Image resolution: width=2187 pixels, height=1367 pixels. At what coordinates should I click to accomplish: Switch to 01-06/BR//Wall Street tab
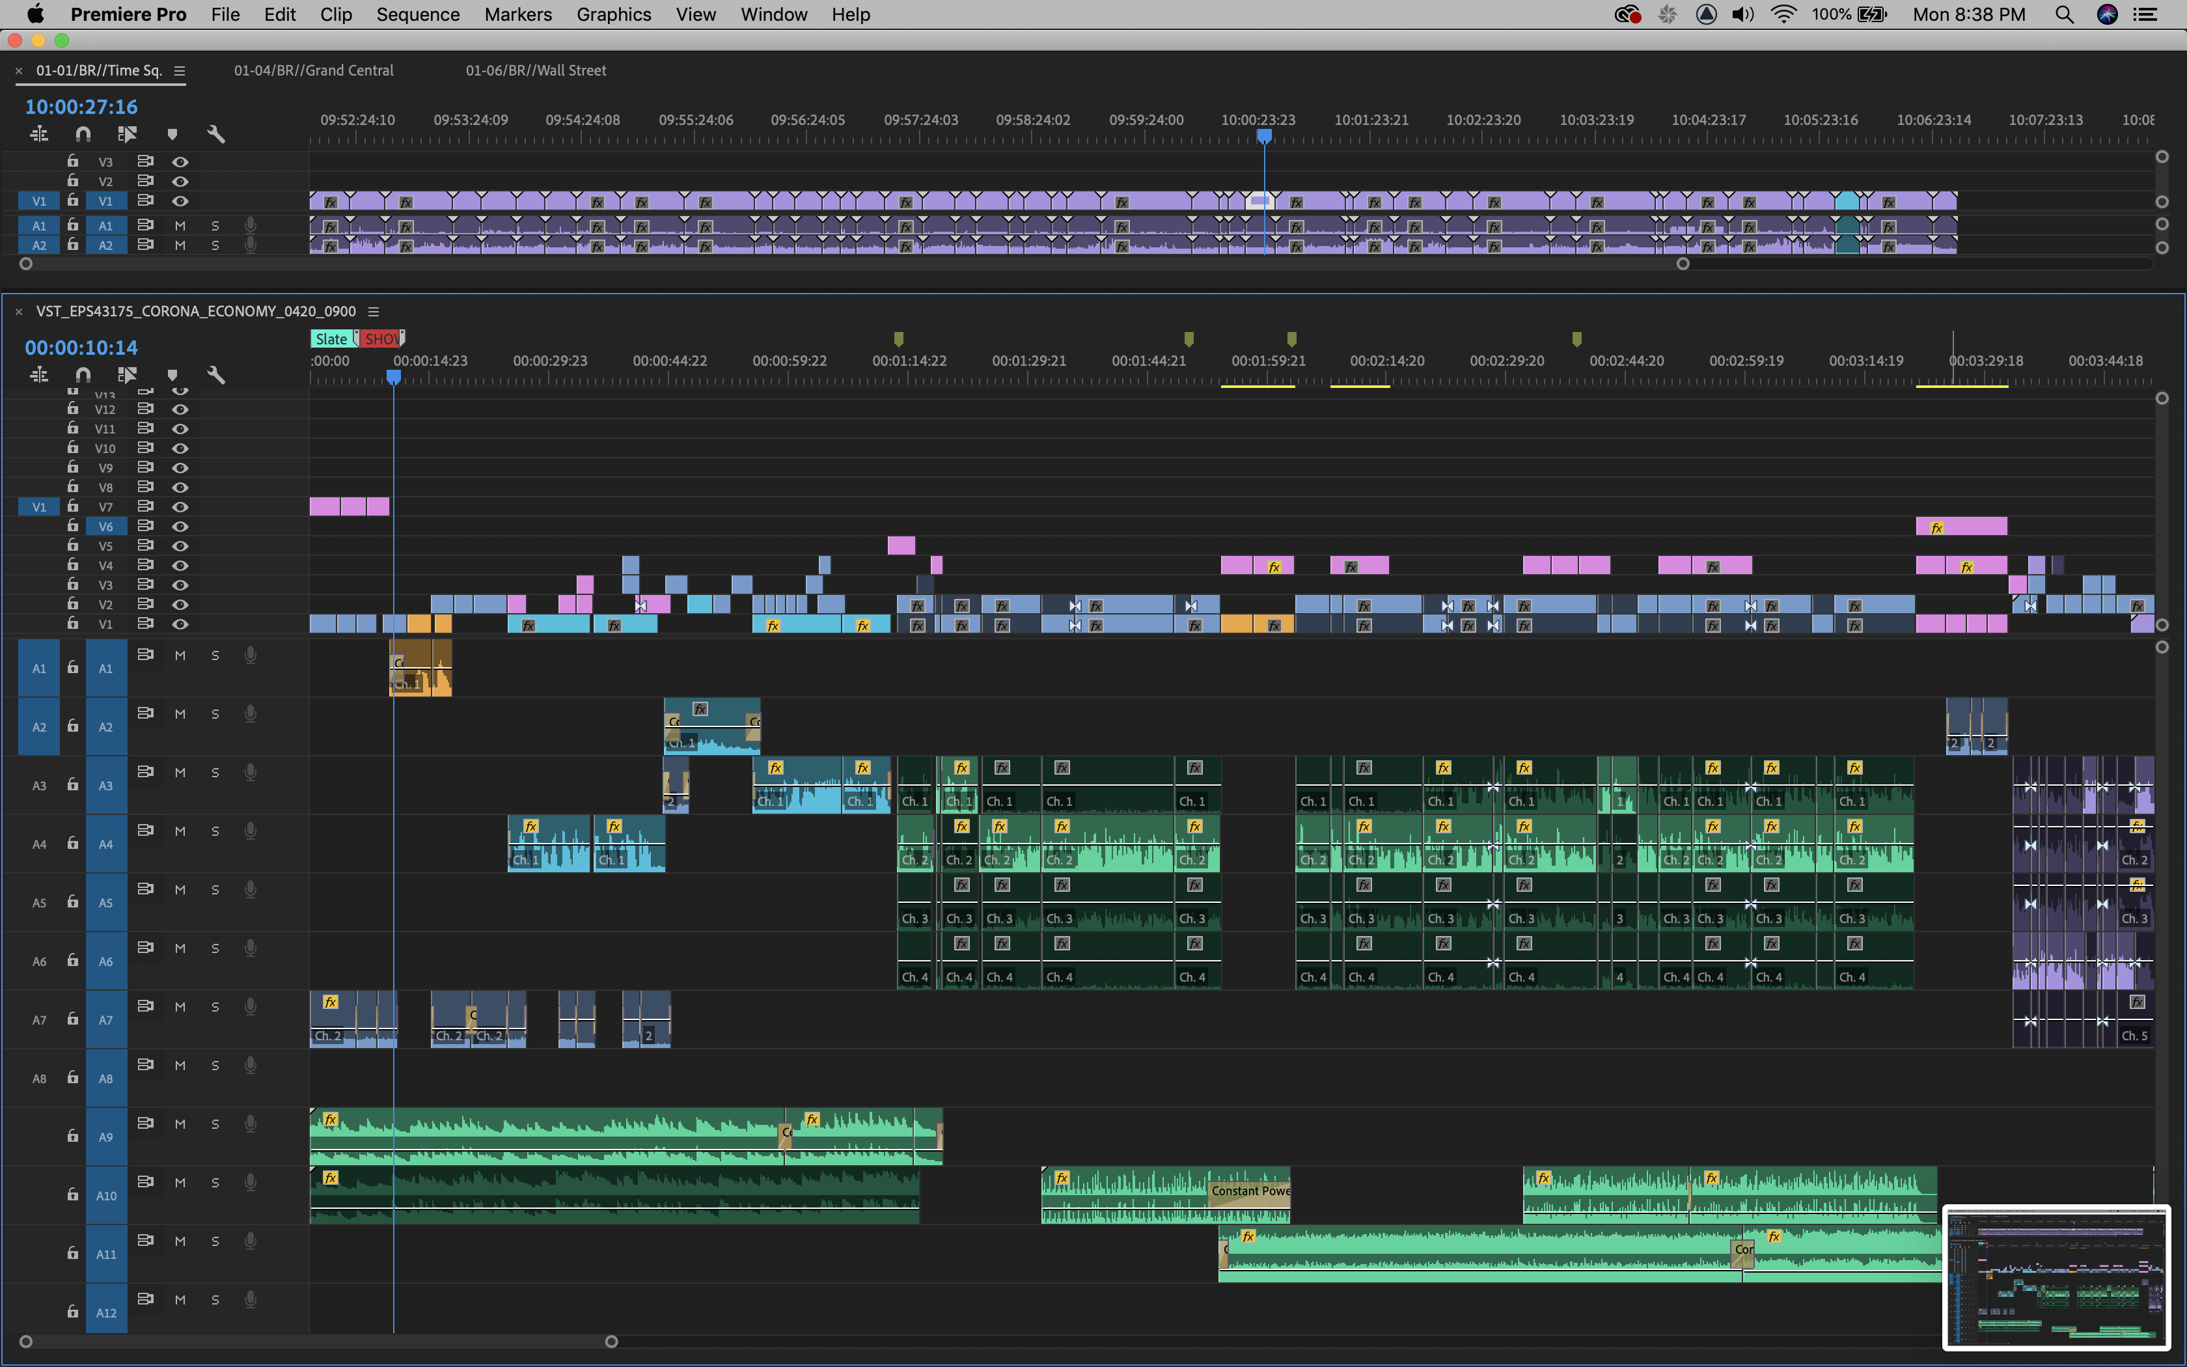click(536, 70)
